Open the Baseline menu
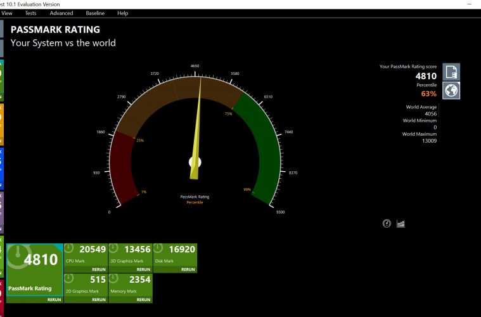The image size is (481, 317). click(95, 13)
